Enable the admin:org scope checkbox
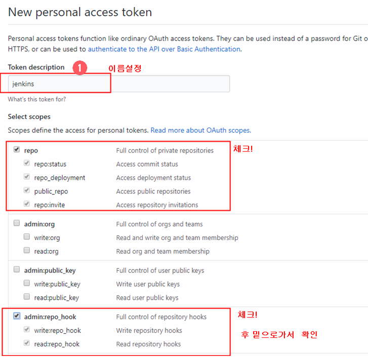The height and width of the screenshot is (360, 368). [x=17, y=223]
